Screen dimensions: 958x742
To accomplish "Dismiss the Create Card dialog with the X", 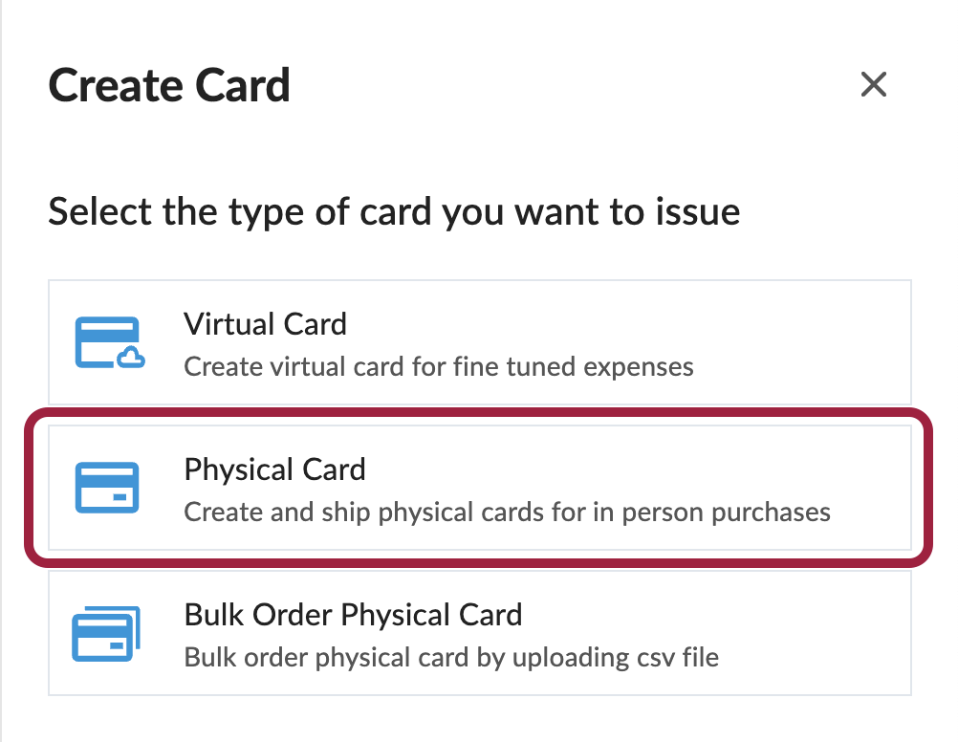I will tap(873, 84).
